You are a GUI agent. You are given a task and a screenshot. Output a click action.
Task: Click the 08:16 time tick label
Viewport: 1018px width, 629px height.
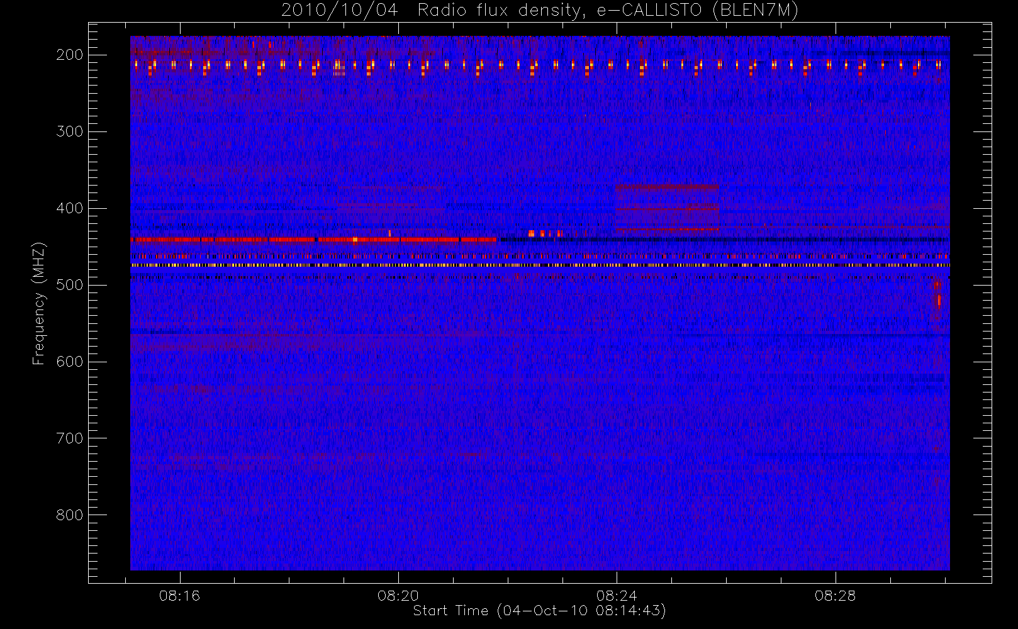tap(179, 596)
